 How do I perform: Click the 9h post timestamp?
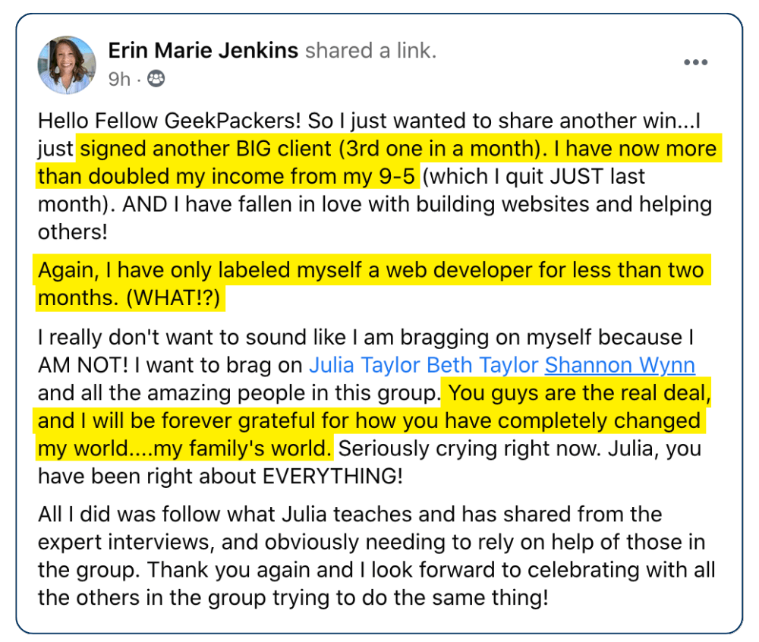point(119,79)
